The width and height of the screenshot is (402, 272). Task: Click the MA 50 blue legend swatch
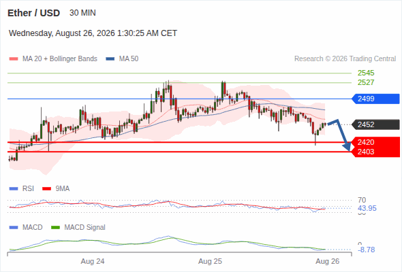click(110, 59)
